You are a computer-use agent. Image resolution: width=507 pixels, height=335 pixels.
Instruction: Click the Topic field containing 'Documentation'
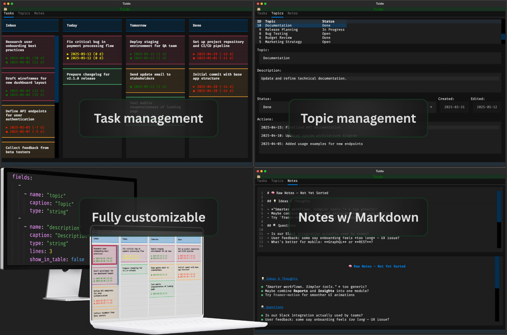[x=300, y=58]
